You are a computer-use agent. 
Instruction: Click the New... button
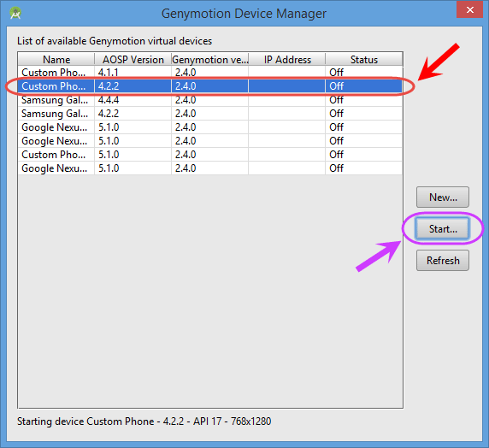443,197
